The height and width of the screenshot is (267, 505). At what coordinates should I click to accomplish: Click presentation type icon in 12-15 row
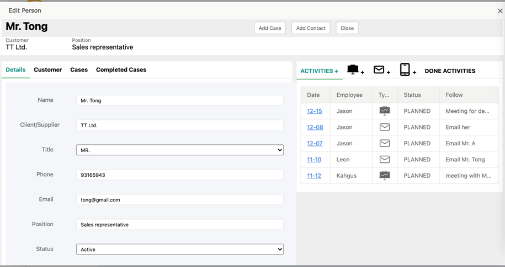[x=385, y=111]
